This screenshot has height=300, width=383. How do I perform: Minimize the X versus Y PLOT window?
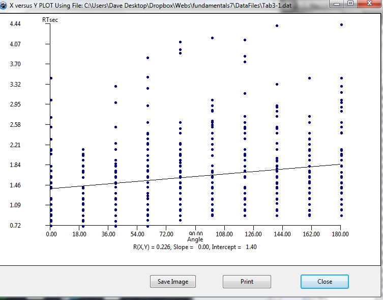(x=337, y=4)
